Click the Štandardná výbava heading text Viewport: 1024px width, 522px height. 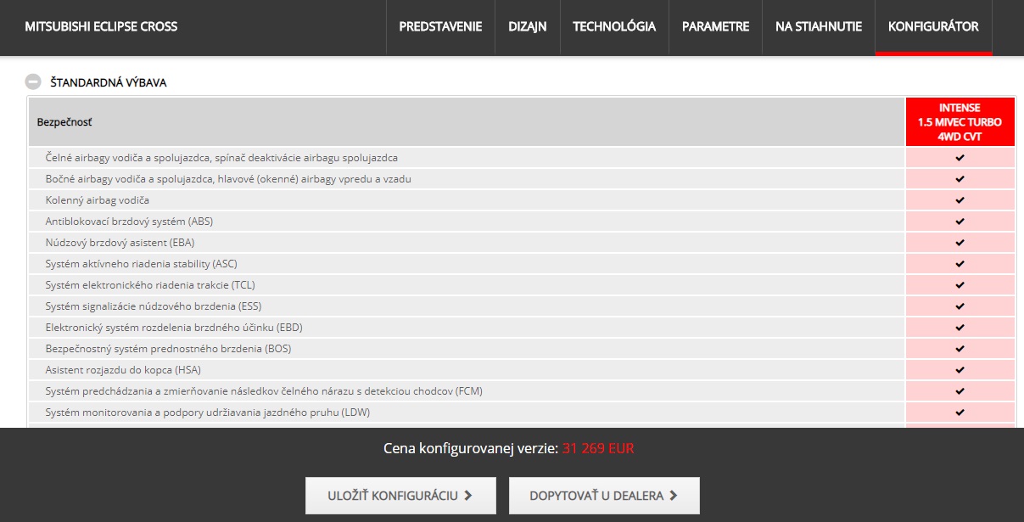109,82
